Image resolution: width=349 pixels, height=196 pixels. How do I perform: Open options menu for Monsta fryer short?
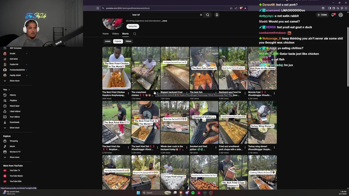point(274,93)
